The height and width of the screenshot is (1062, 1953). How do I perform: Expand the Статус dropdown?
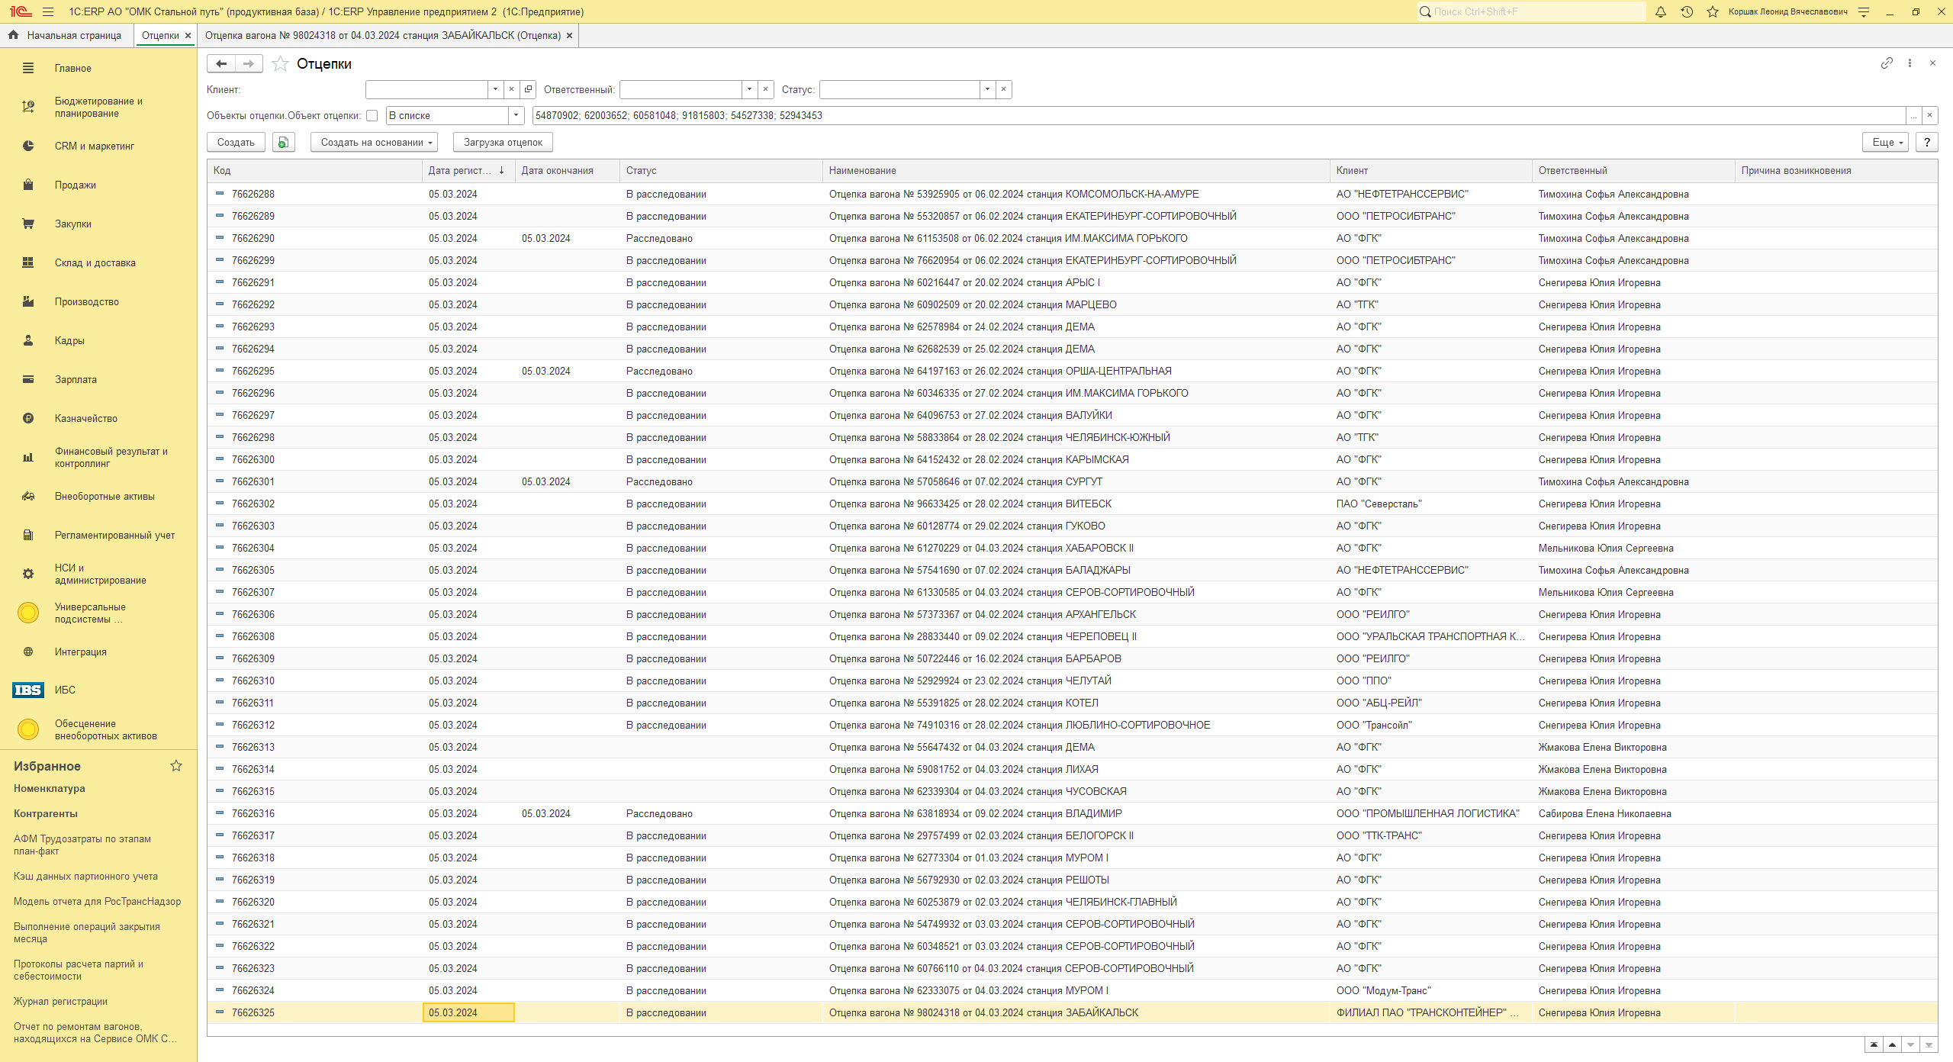[988, 89]
